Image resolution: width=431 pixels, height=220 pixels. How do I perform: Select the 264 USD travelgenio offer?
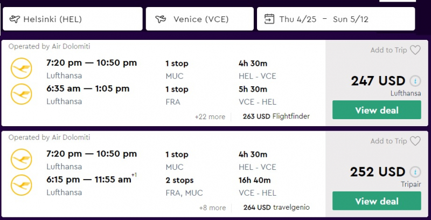[276, 207]
